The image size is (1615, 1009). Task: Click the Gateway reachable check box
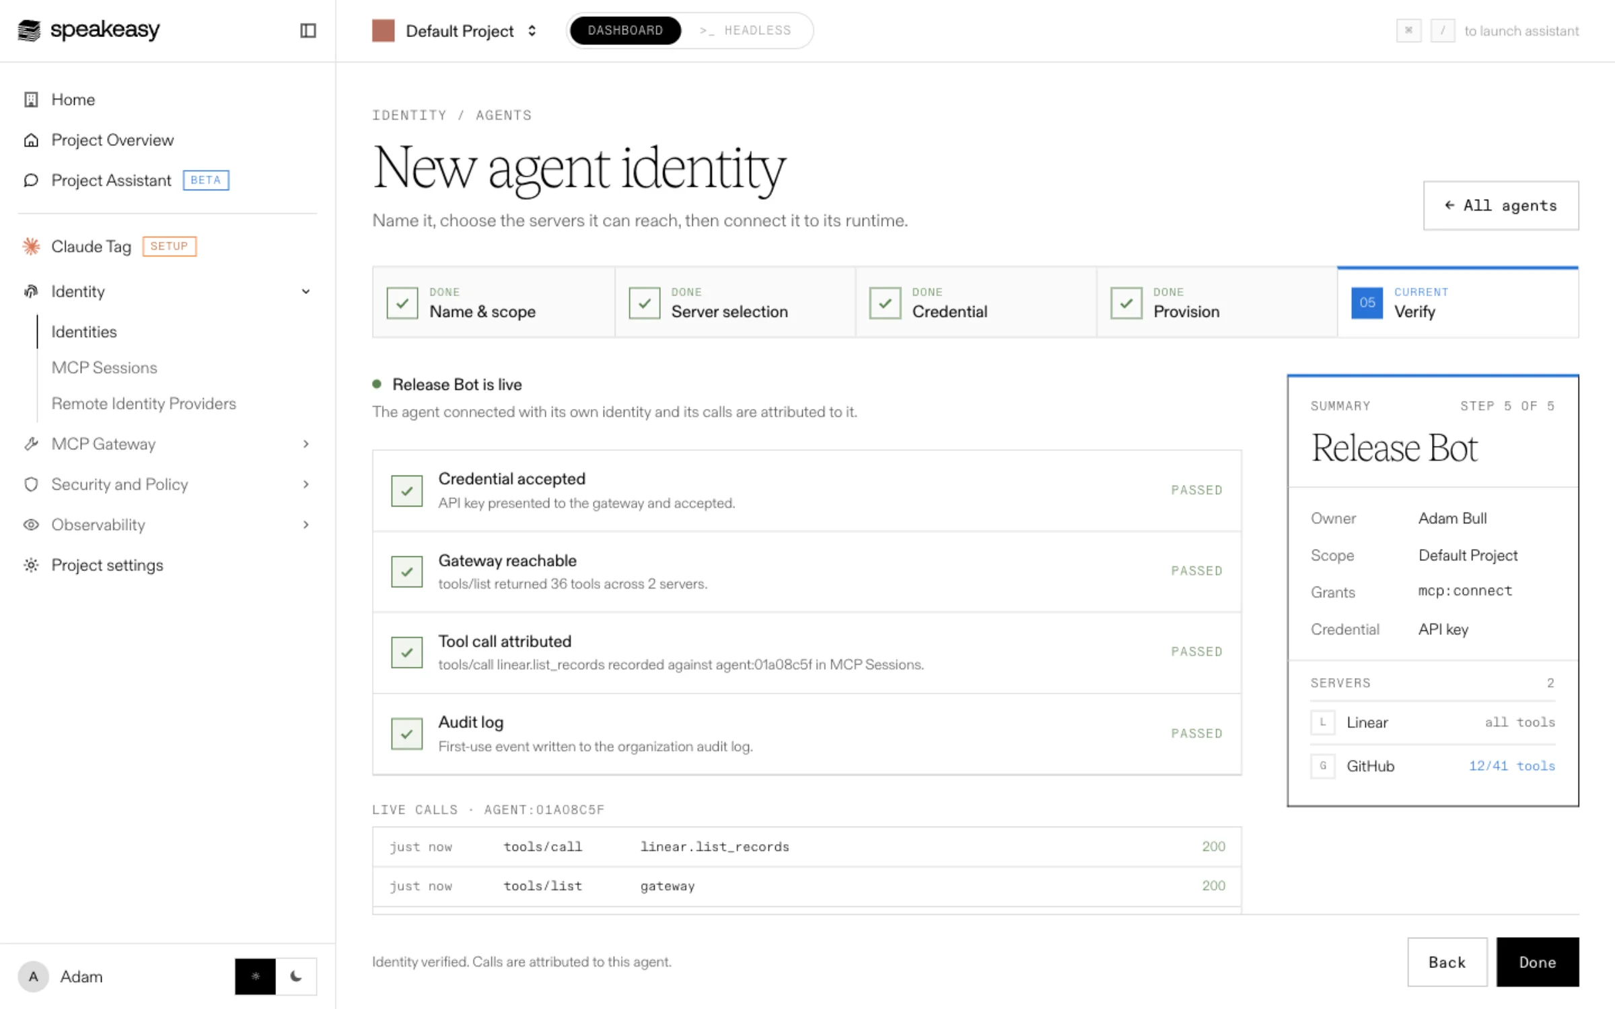tap(407, 572)
